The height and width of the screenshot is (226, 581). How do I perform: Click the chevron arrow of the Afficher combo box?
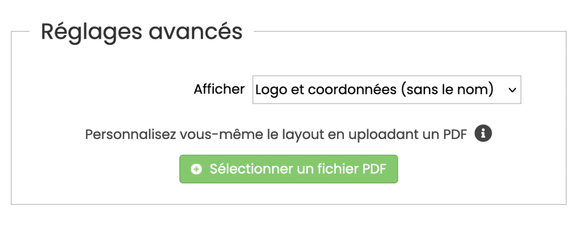[x=512, y=90]
